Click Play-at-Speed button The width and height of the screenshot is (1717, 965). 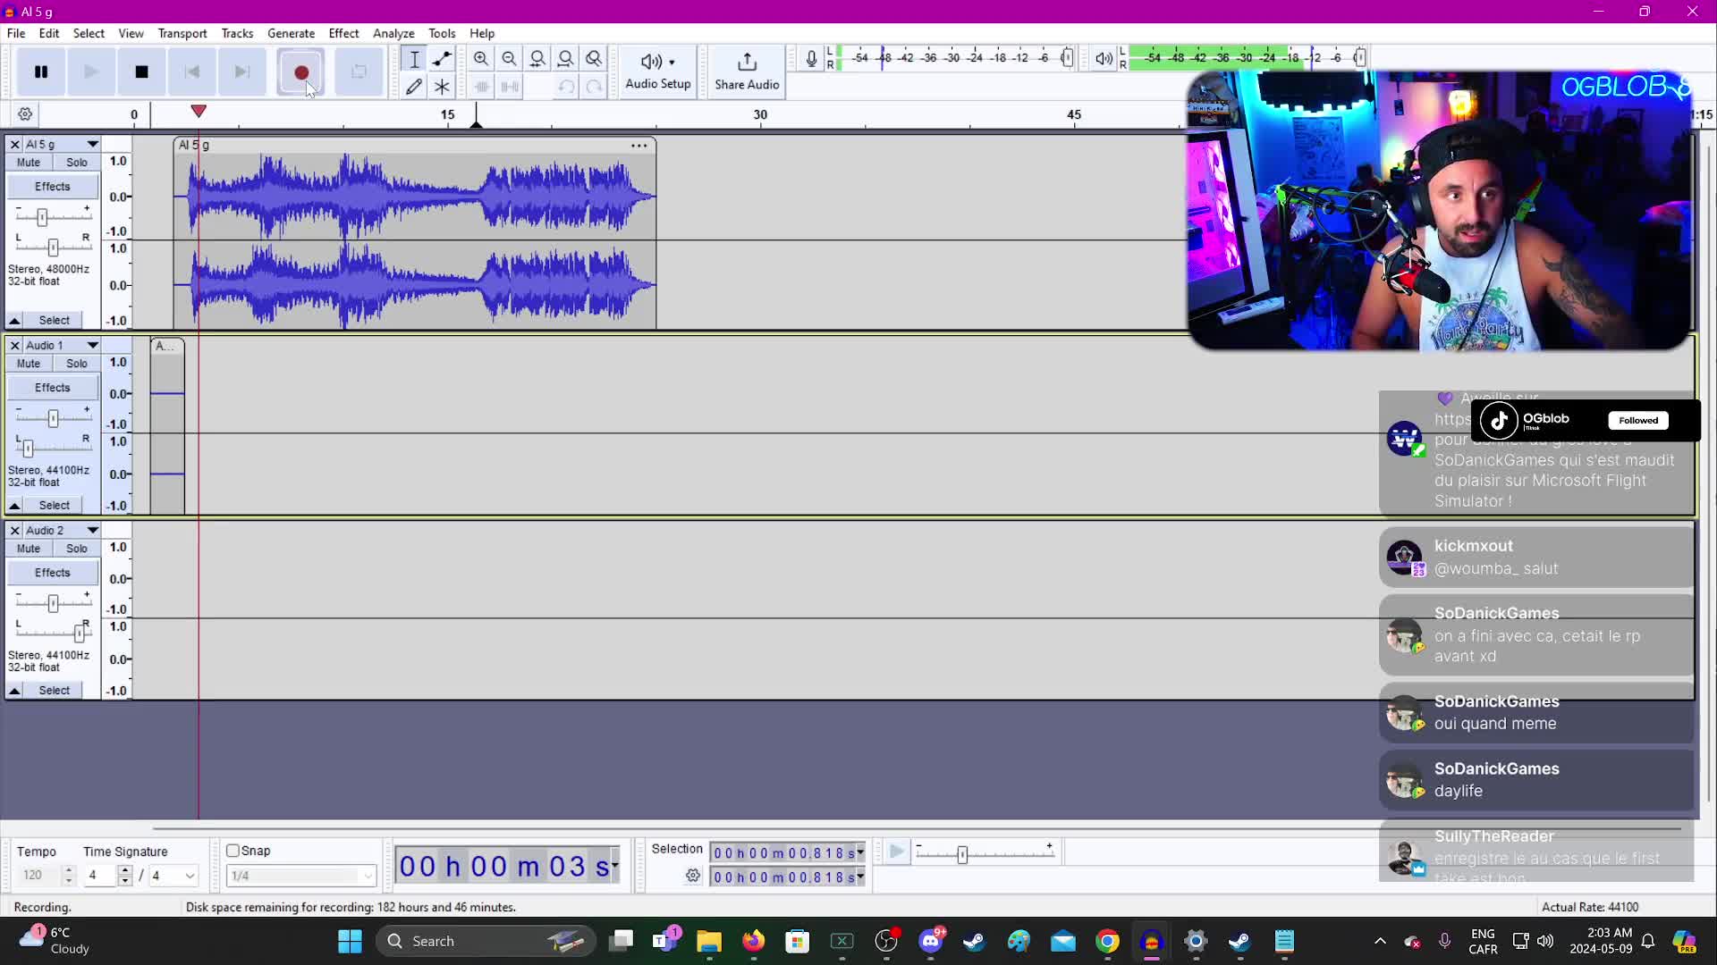click(896, 852)
